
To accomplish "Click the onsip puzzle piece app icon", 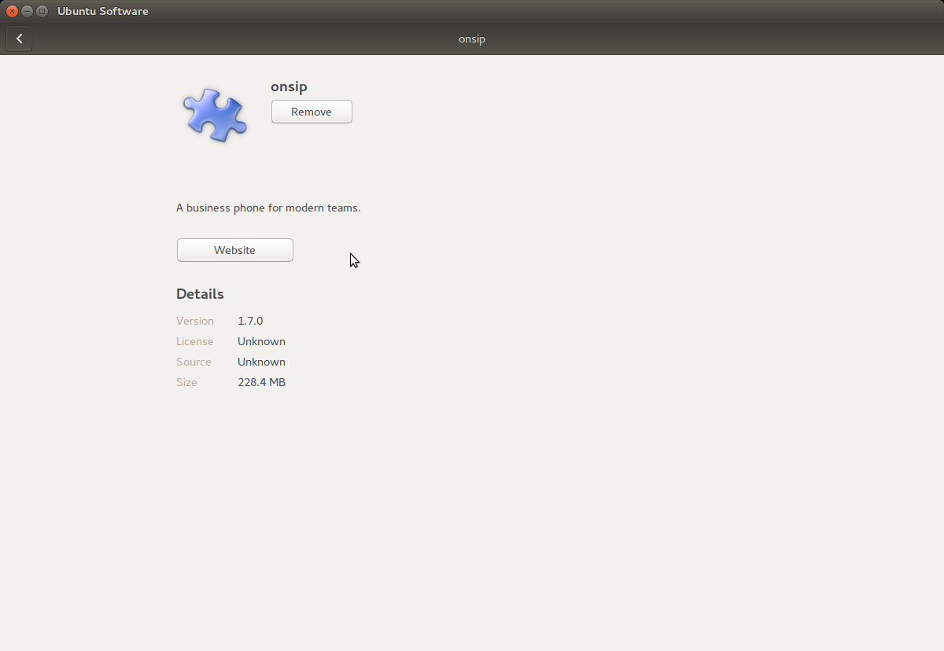I will click(x=215, y=115).
